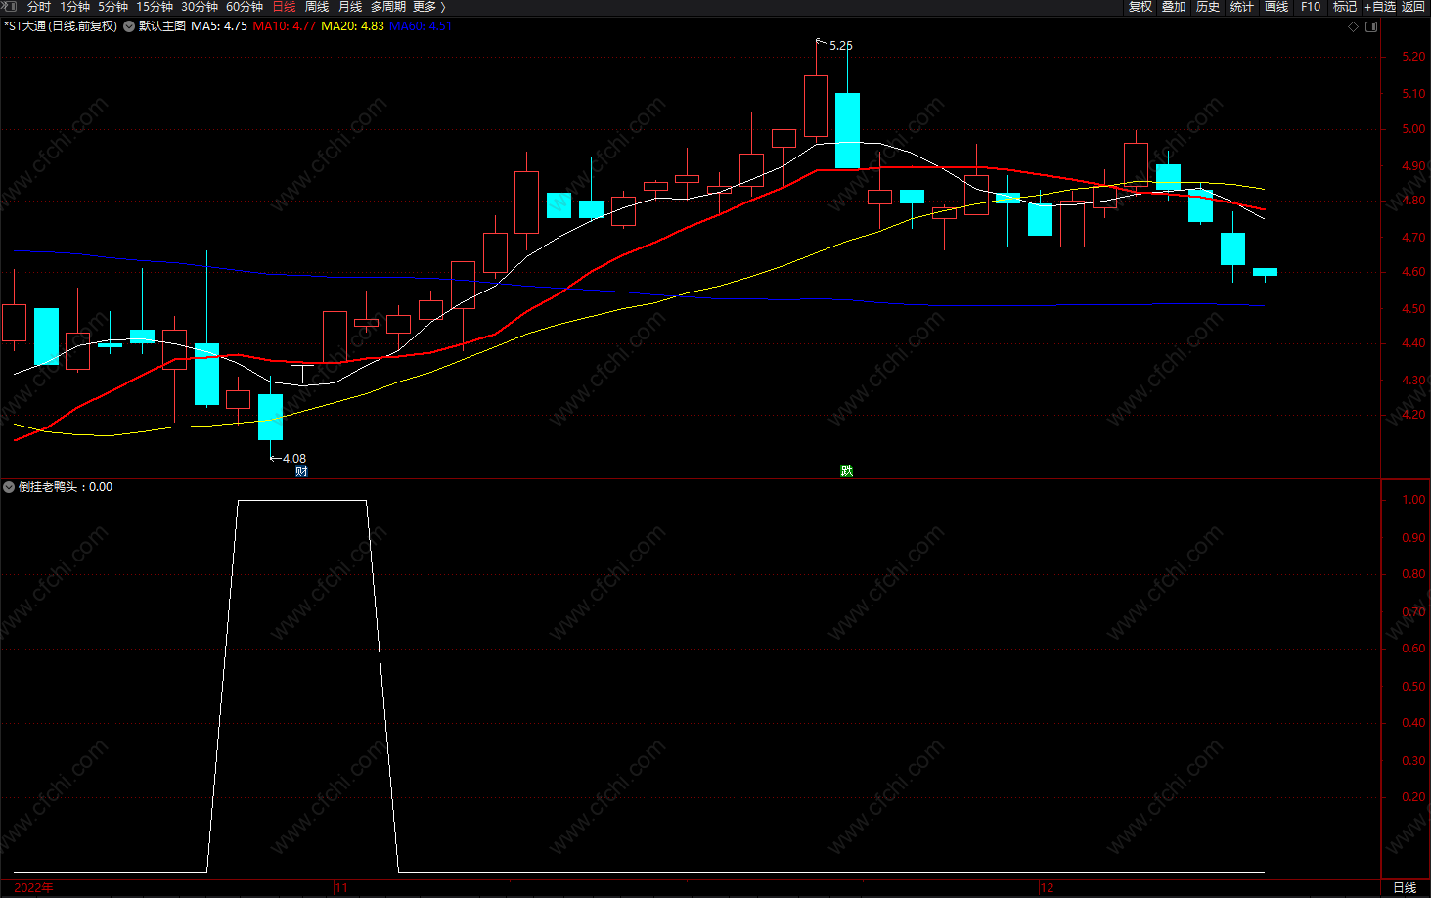Click the 跌 marker below chart

(x=847, y=471)
